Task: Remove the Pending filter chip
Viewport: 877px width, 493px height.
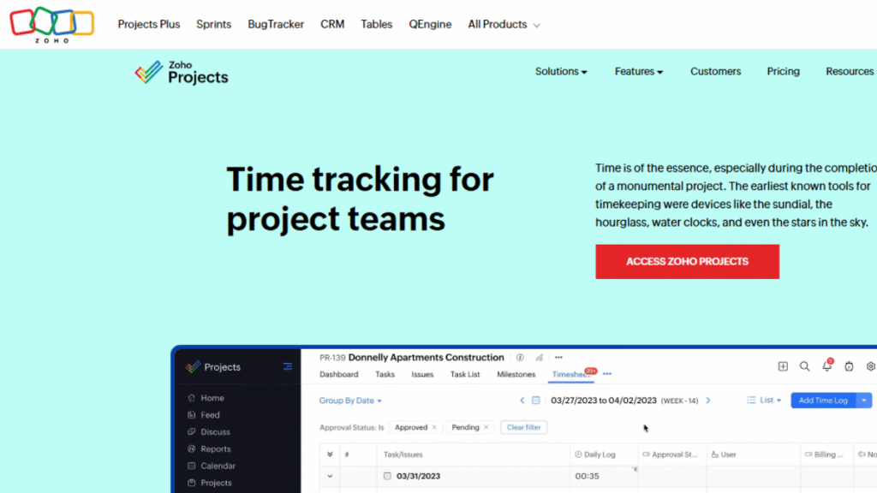Action: (486, 427)
